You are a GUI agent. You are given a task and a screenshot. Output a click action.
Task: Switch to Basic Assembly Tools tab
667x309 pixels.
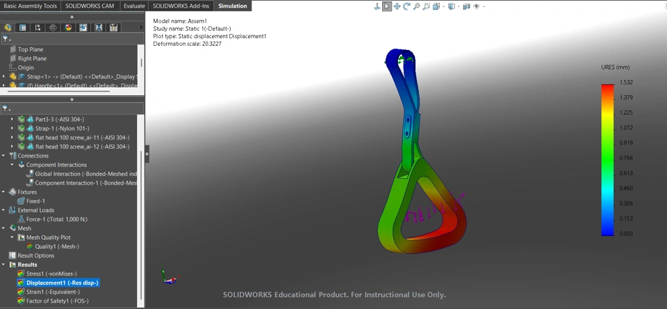(x=30, y=6)
